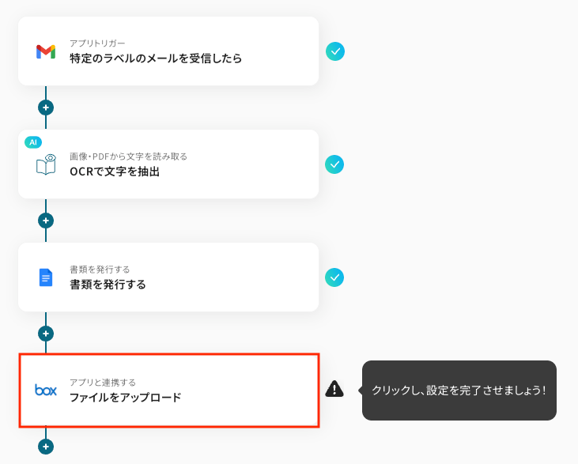Click the OCR book-and-eye icon

tap(46, 164)
